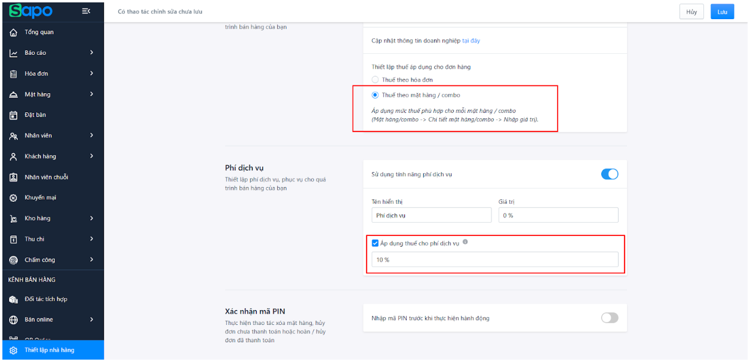Open the Tổng quan menu item
This screenshot has height=362, width=750.
[52, 32]
